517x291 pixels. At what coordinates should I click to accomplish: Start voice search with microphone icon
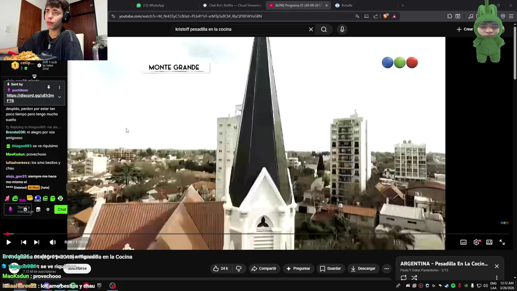coord(342,29)
